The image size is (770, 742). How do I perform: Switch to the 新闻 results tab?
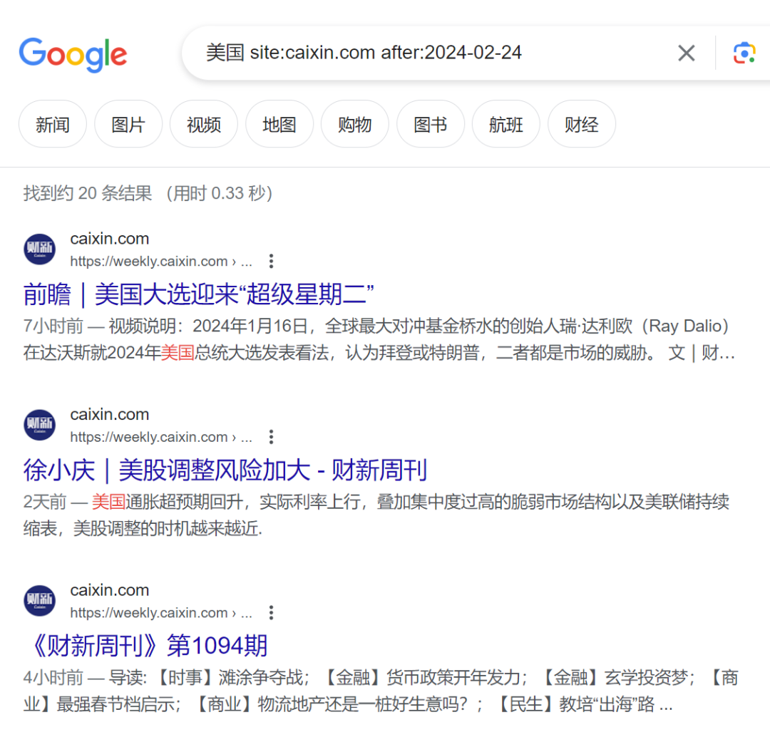pos(52,123)
